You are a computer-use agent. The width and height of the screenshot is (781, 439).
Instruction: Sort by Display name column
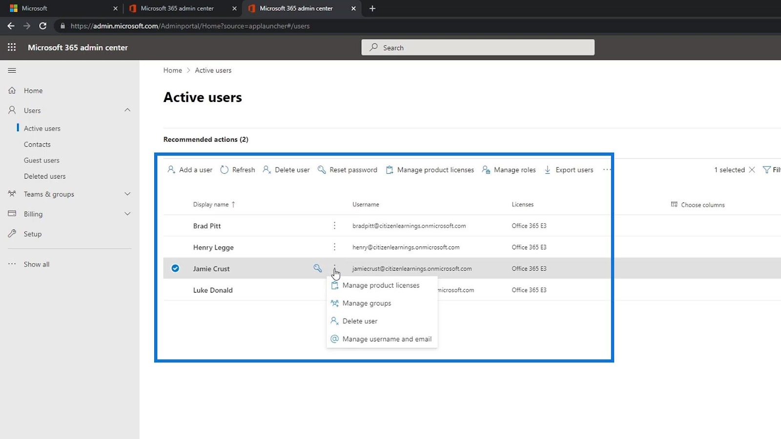pyautogui.click(x=214, y=204)
